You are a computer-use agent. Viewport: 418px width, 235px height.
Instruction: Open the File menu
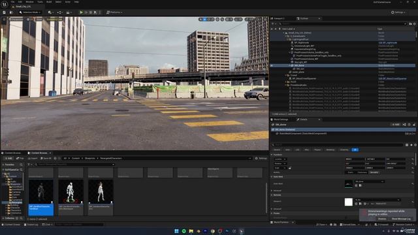click(12, 2)
